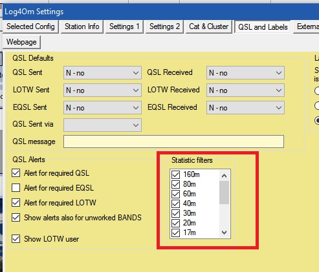Disable Show LOTW user checkbox
This screenshot has width=319, height=272.
[x=16, y=239]
